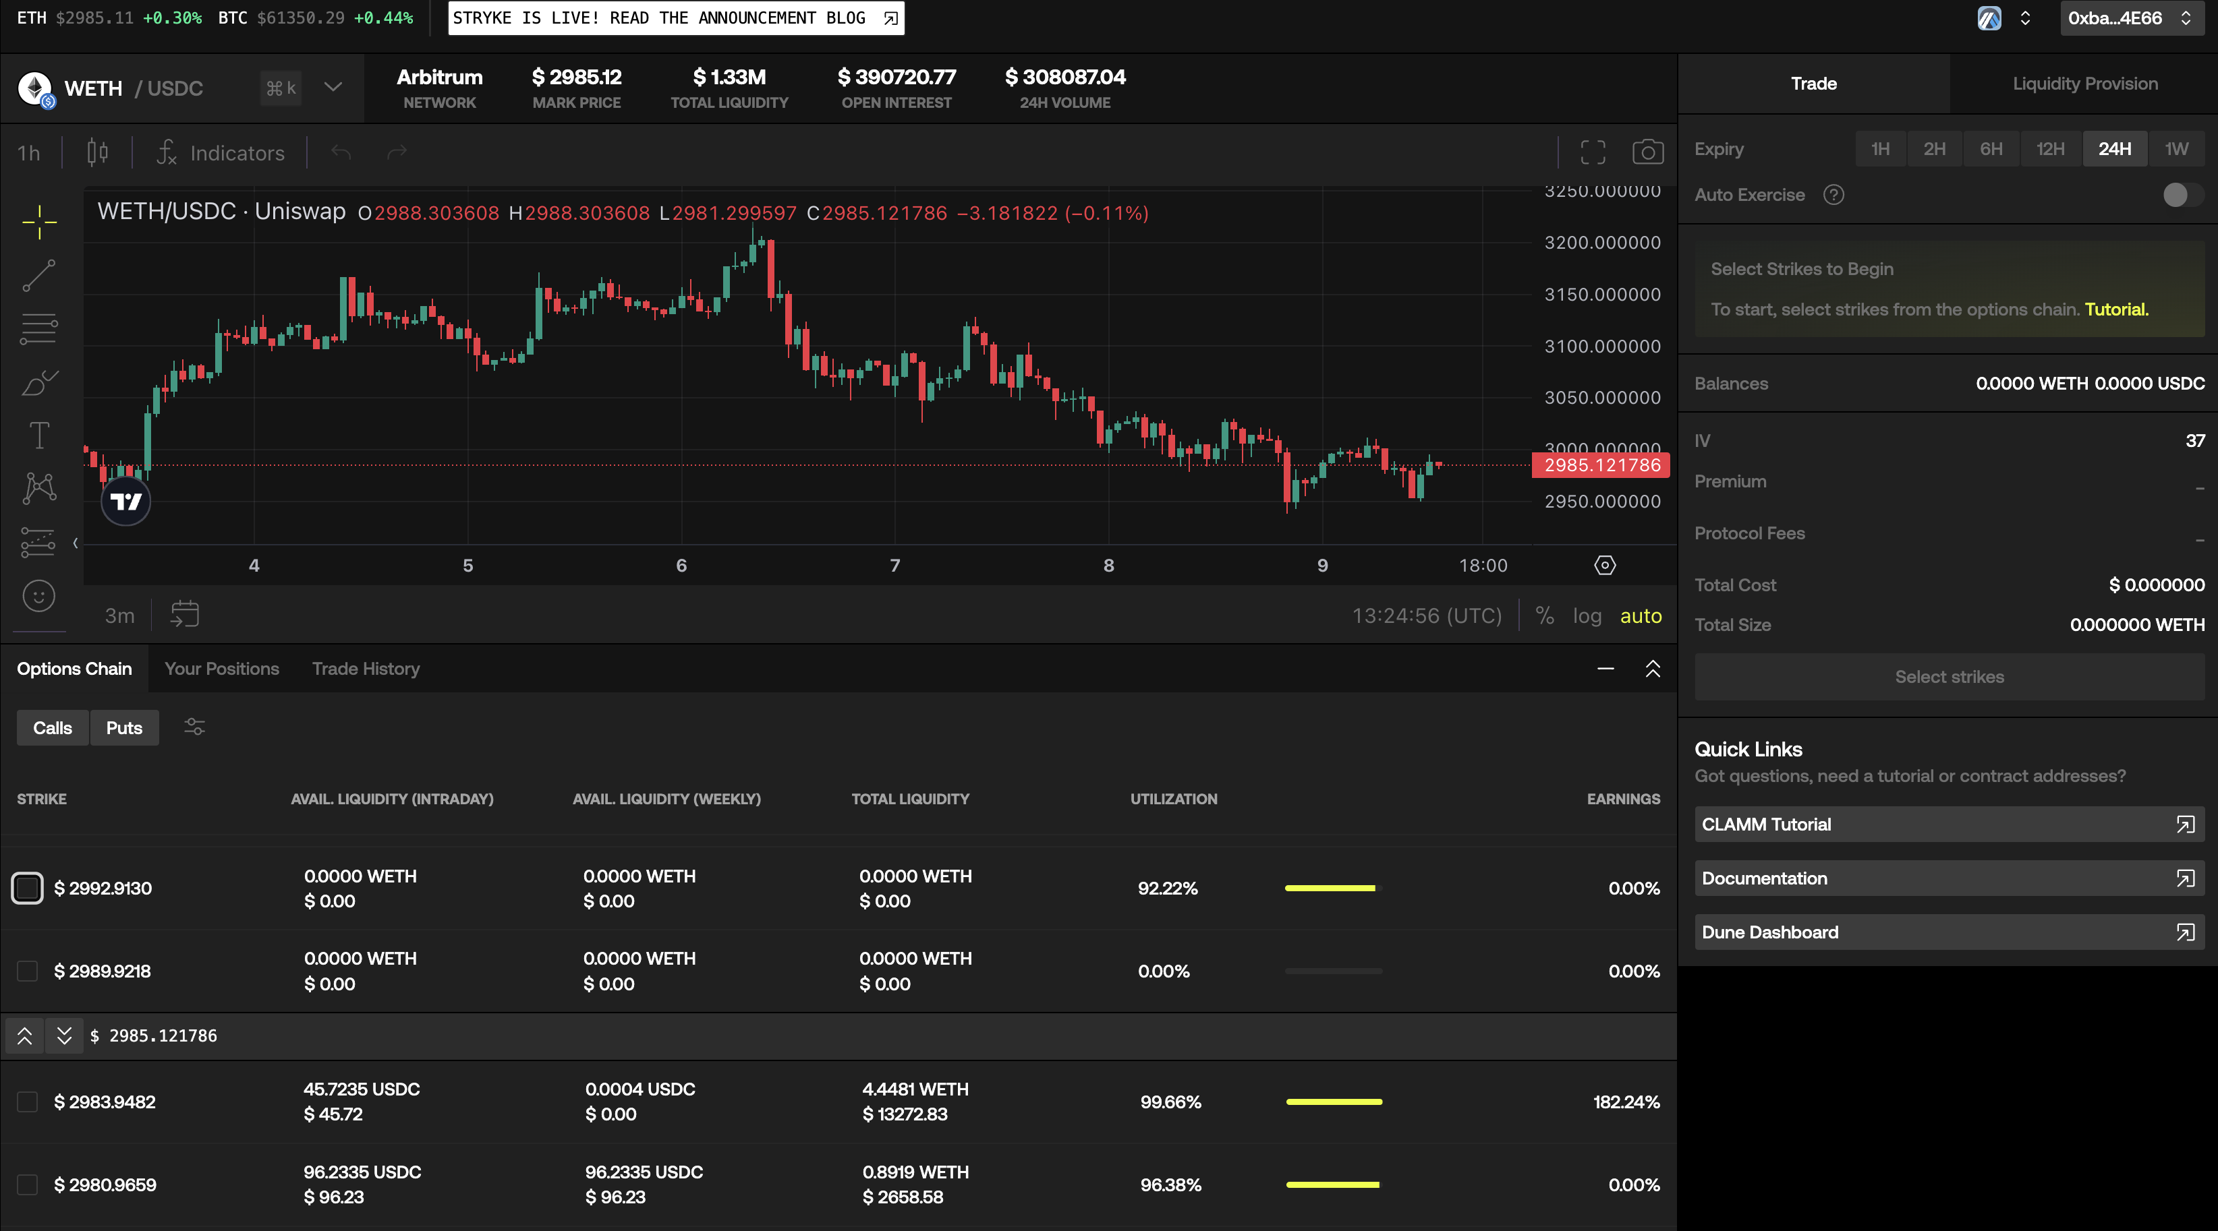This screenshot has width=2218, height=1231.
Task: Enter fullscreen chart mode
Action: pos(1593,152)
